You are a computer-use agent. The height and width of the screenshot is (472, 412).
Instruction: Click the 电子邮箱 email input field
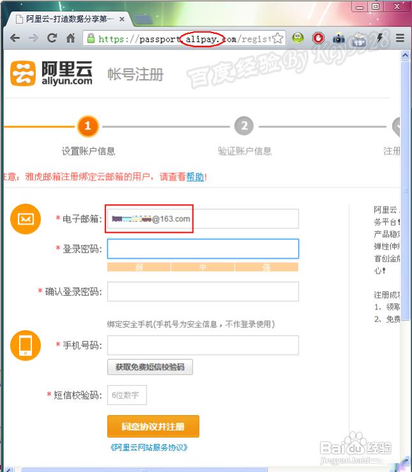click(203, 219)
